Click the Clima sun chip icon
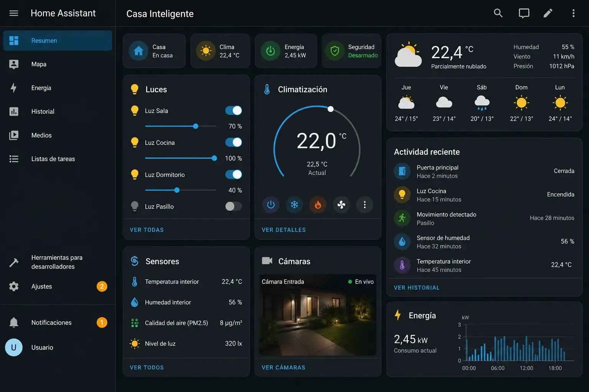 pyautogui.click(x=206, y=51)
